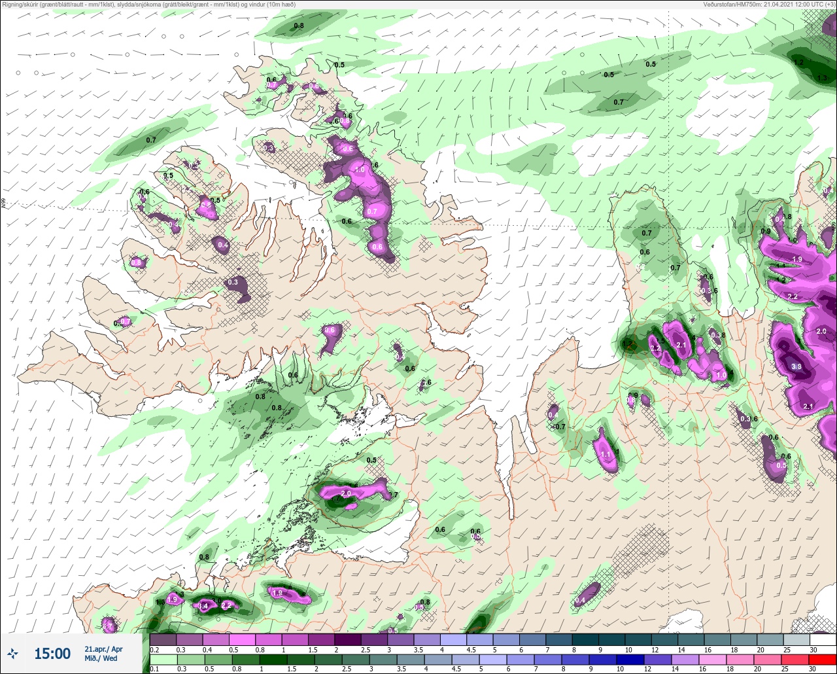Pick the 0.8 green swatch in the lower legend row
The width and height of the screenshot is (837, 674).
point(246,660)
